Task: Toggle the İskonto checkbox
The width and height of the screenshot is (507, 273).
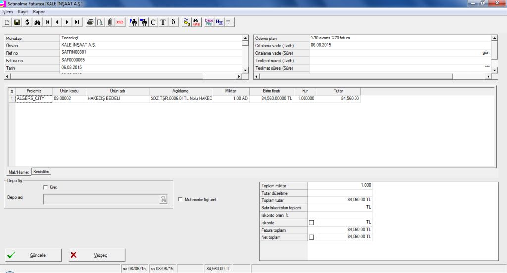Action: 311,223
